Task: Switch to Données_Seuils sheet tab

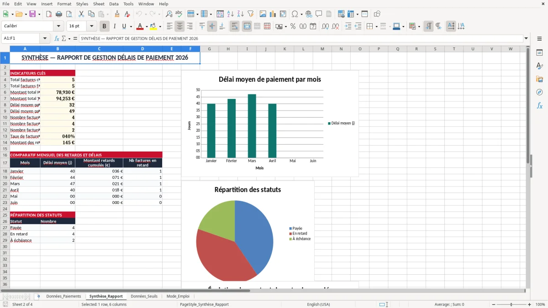Action: click(x=144, y=296)
